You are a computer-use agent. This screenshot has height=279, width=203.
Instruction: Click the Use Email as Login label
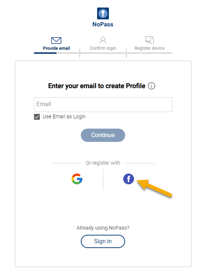point(64,117)
